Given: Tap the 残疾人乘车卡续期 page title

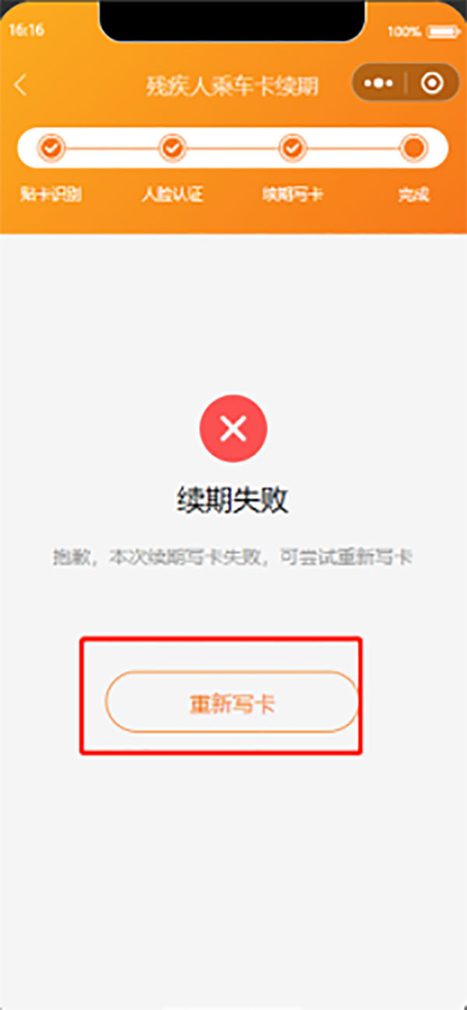Looking at the screenshot, I should pos(232,86).
